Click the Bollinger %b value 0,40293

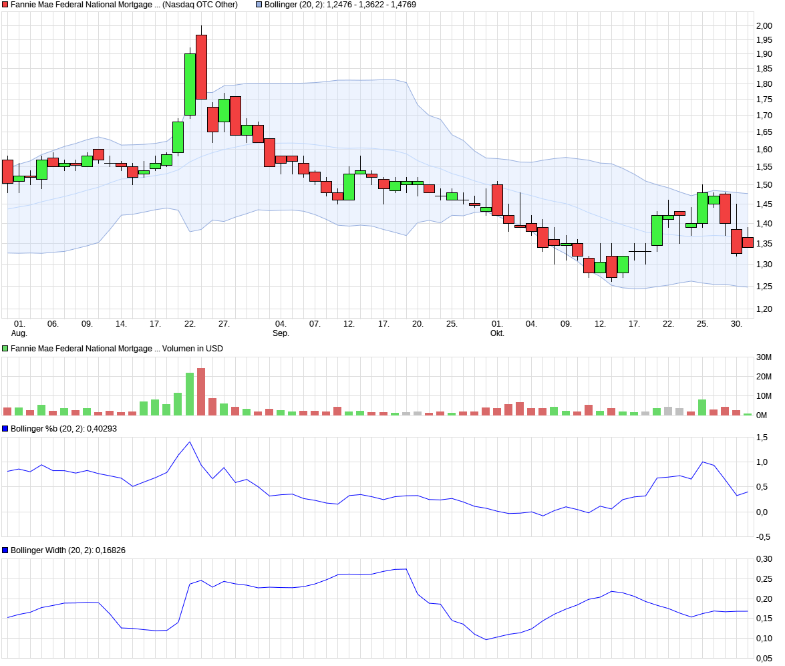102,429
